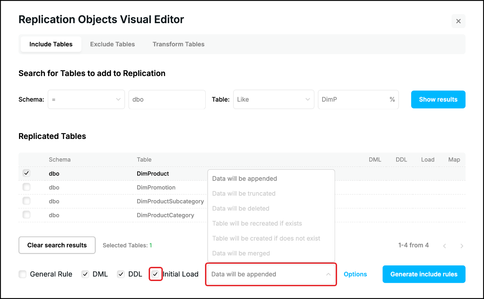Check the DimProductCategory row checkbox
The image size is (484, 299).
(26, 215)
